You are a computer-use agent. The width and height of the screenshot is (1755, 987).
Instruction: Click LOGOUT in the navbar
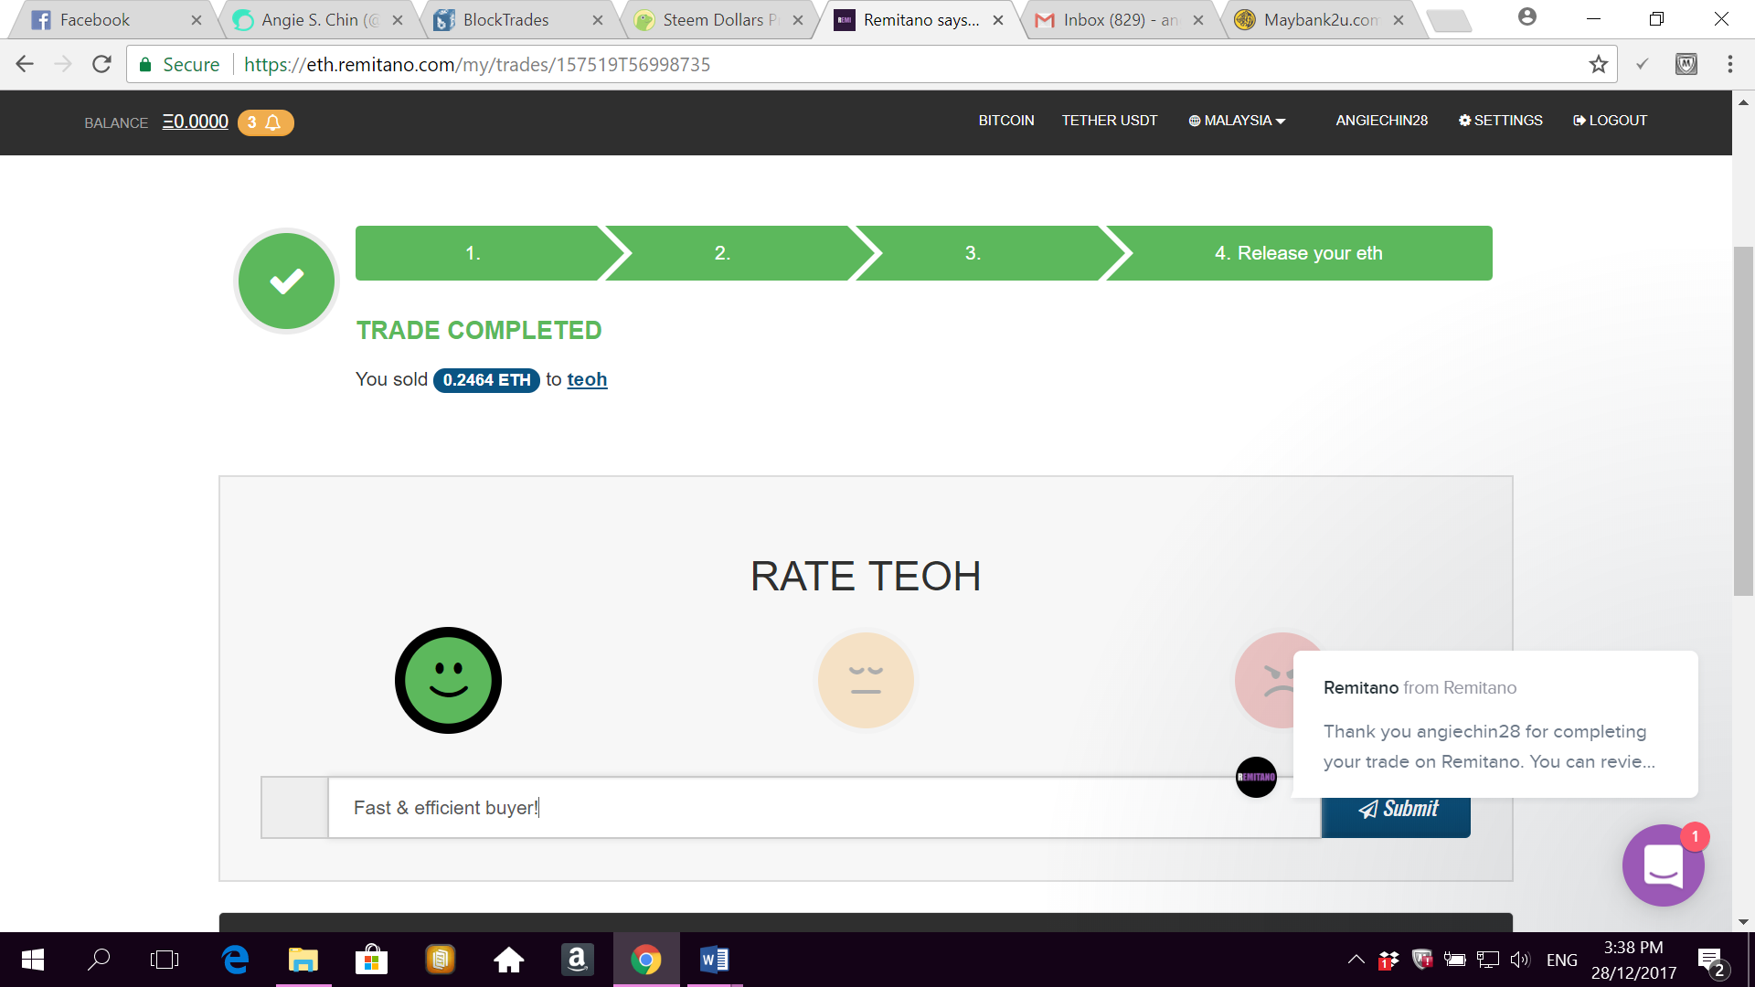pos(1610,121)
